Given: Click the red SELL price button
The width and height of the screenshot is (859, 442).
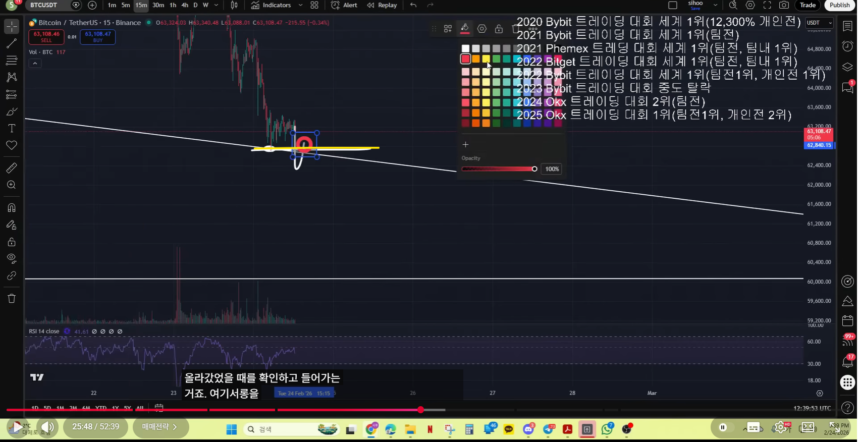Looking at the screenshot, I should tap(46, 37).
